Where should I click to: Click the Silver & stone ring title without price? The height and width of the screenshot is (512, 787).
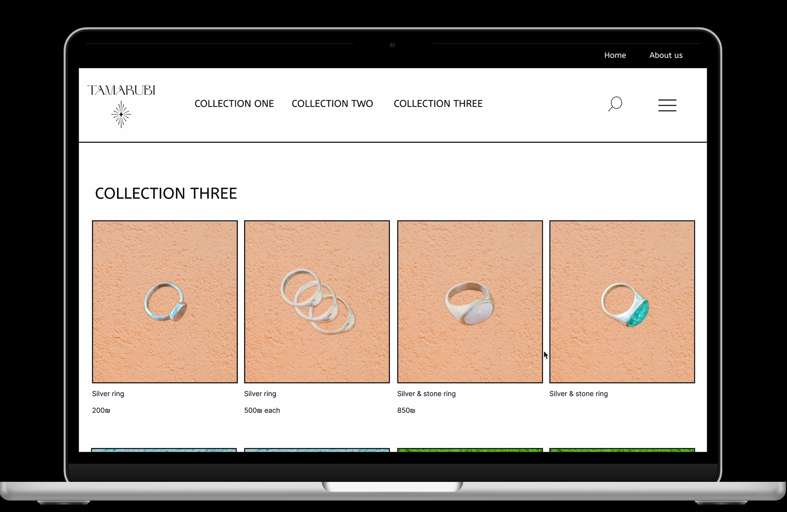[578, 394]
